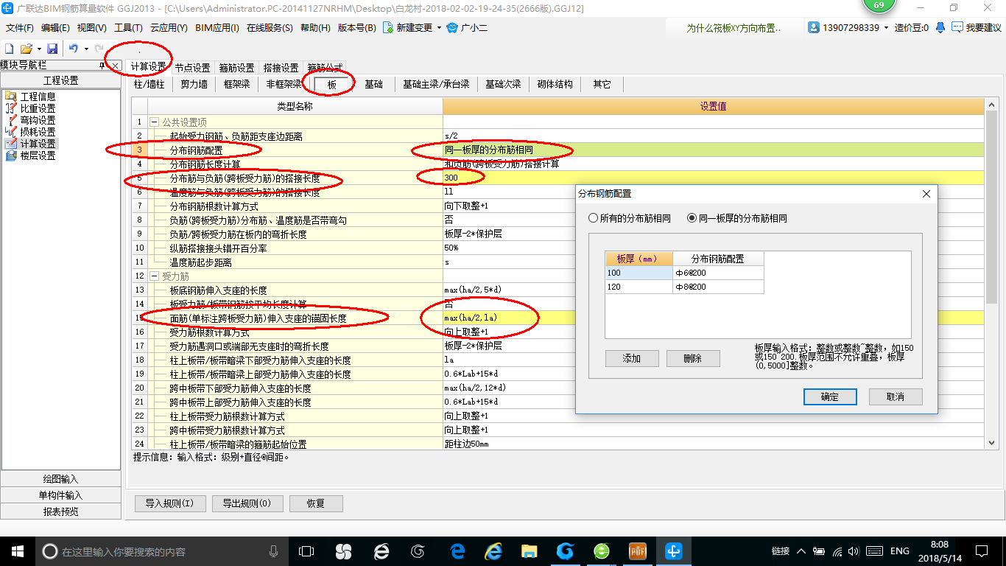
Task: Click the 300 value in row 5
Action: (x=713, y=178)
